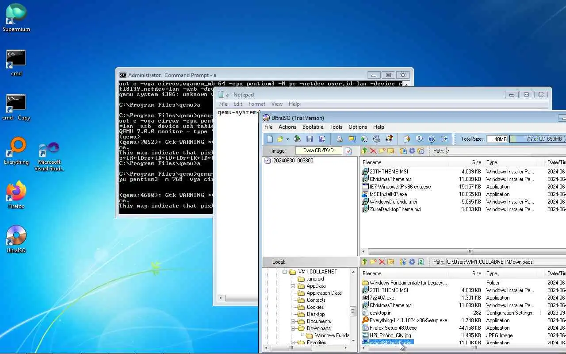Expand the AppData folder node
This screenshot has height=354, width=566.
tap(293, 286)
